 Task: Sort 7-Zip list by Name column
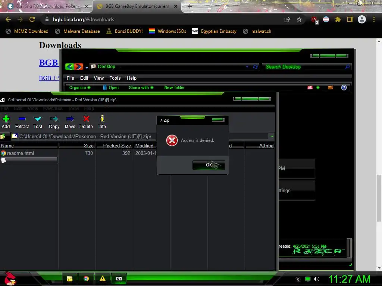coord(29,146)
